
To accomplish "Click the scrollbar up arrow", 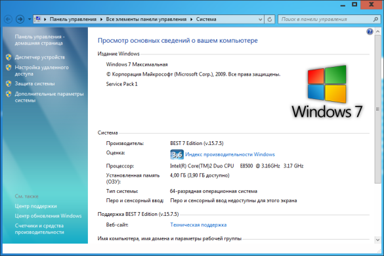I will (x=377, y=32).
